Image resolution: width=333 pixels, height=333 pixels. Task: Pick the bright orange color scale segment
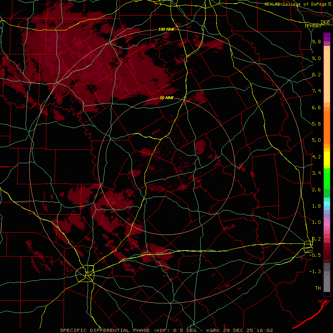[x=327, y=127]
